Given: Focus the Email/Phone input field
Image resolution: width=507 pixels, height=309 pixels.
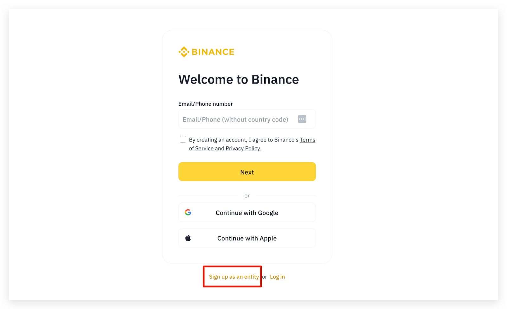Looking at the screenshot, I should tap(247, 119).
